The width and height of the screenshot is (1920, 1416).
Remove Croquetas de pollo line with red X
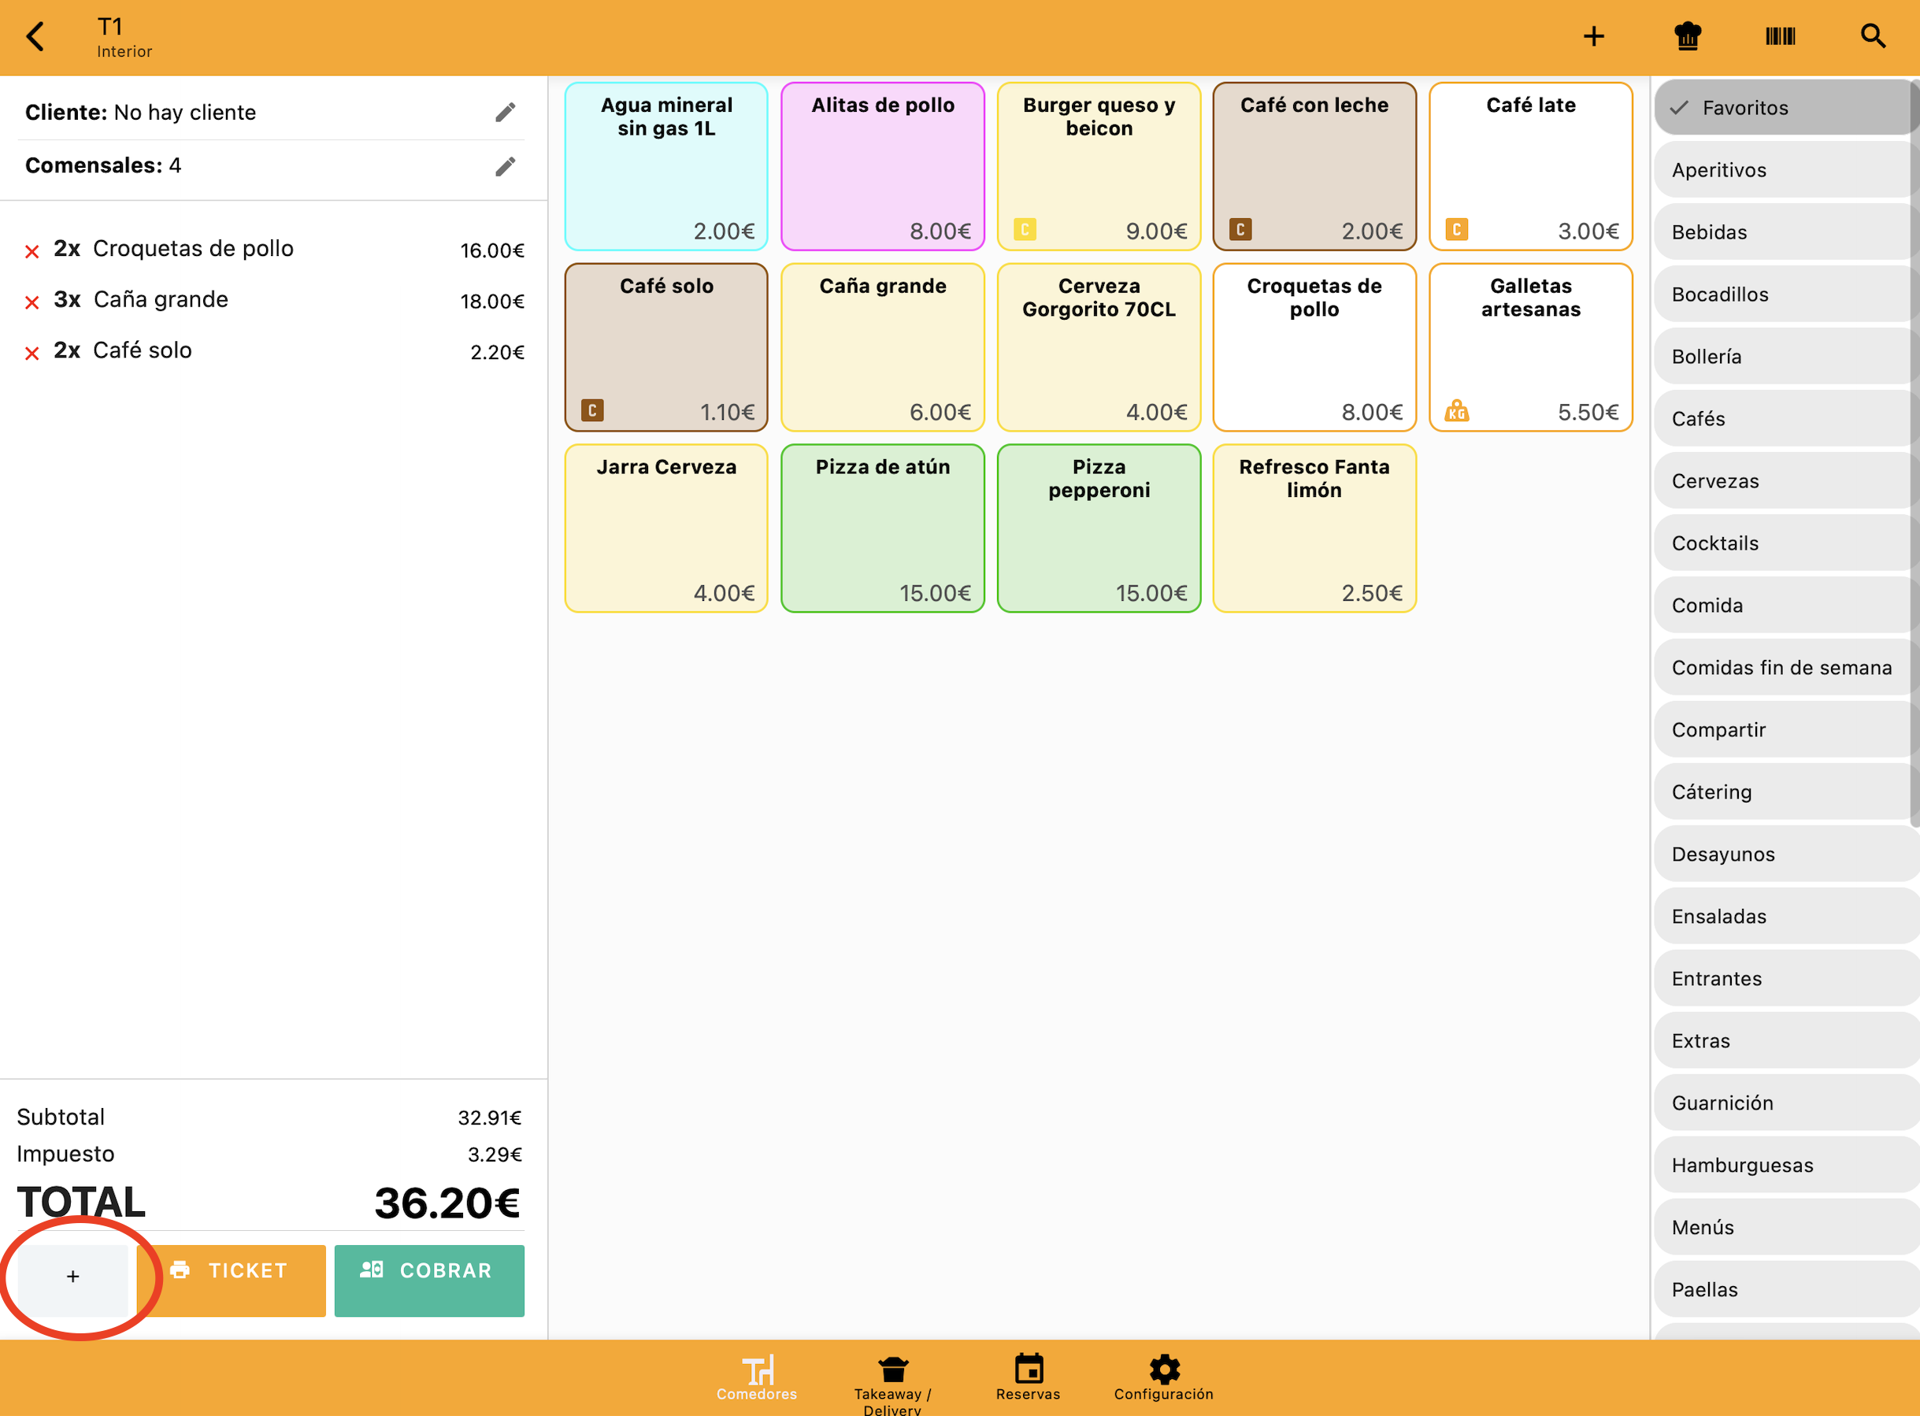pos(32,251)
